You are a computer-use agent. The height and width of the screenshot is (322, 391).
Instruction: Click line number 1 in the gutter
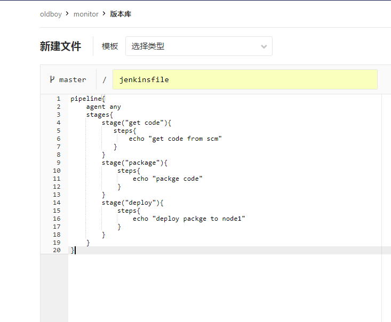click(58, 99)
